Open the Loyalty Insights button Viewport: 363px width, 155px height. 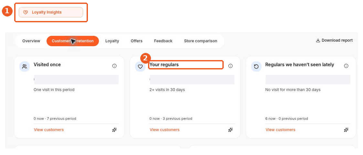click(x=51, y=12)
